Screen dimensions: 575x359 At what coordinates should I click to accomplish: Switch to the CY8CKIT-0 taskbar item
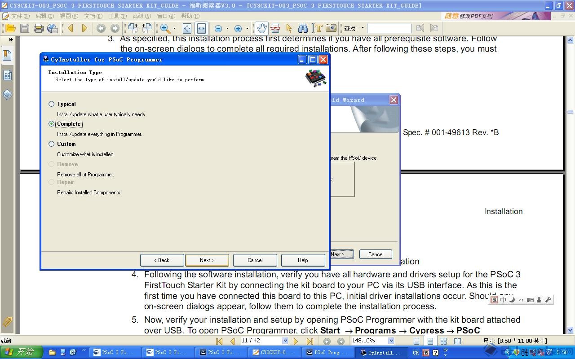pos(275,352)
